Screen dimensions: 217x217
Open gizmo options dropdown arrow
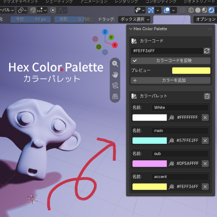[x=158, y=10]
